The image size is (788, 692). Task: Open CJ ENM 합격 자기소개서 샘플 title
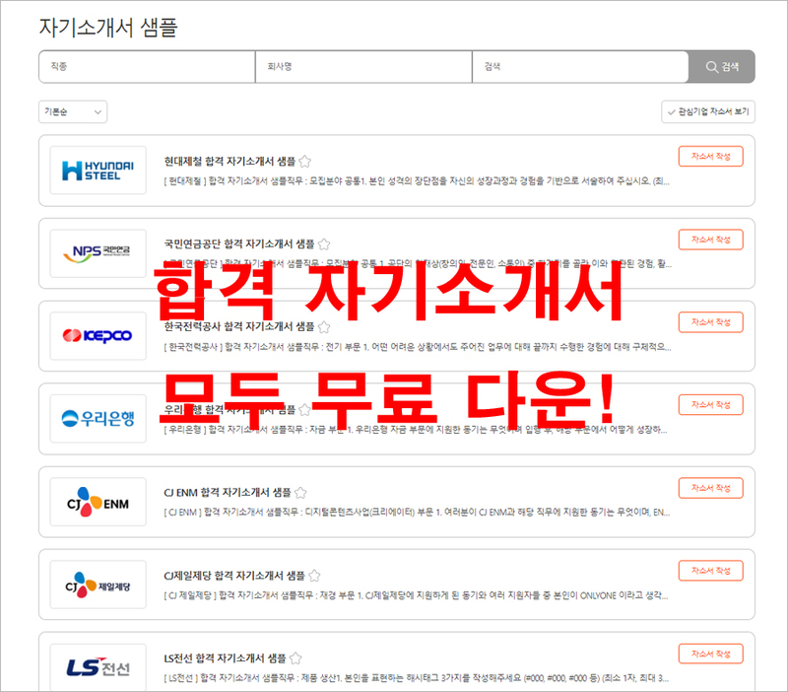point(228,492)
